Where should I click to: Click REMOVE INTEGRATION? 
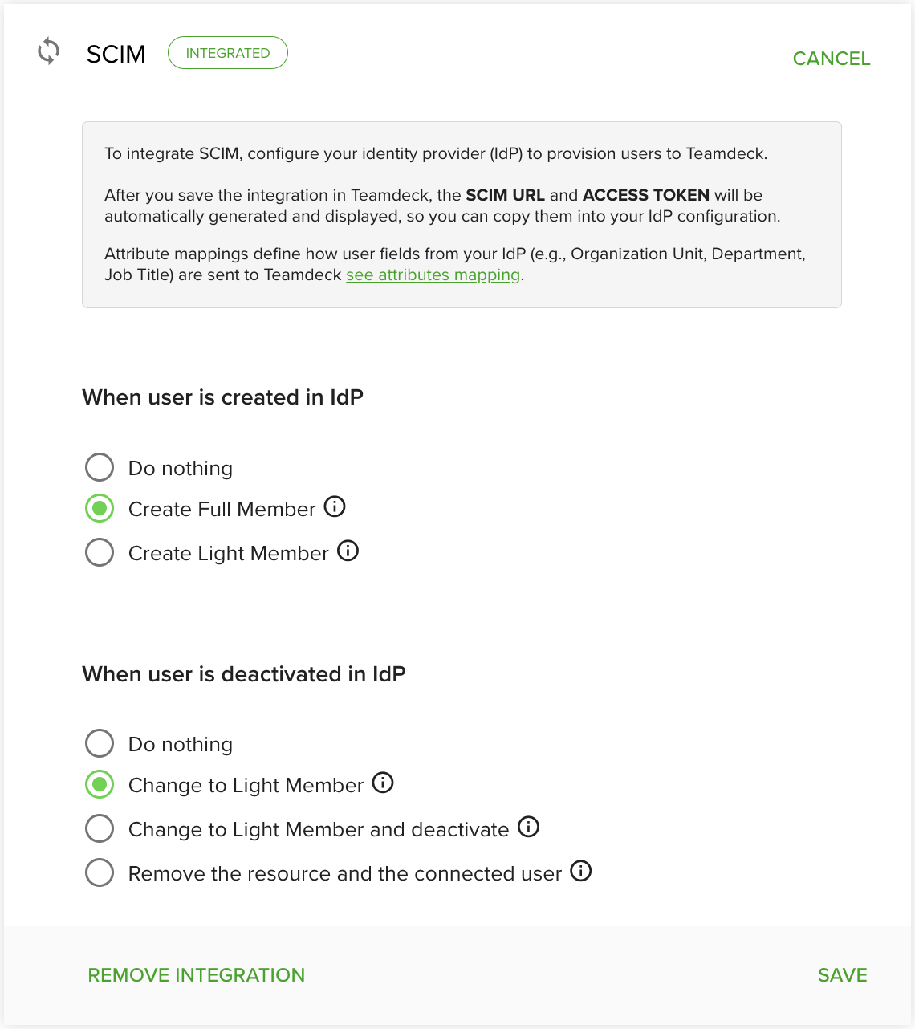coord(197,975)
